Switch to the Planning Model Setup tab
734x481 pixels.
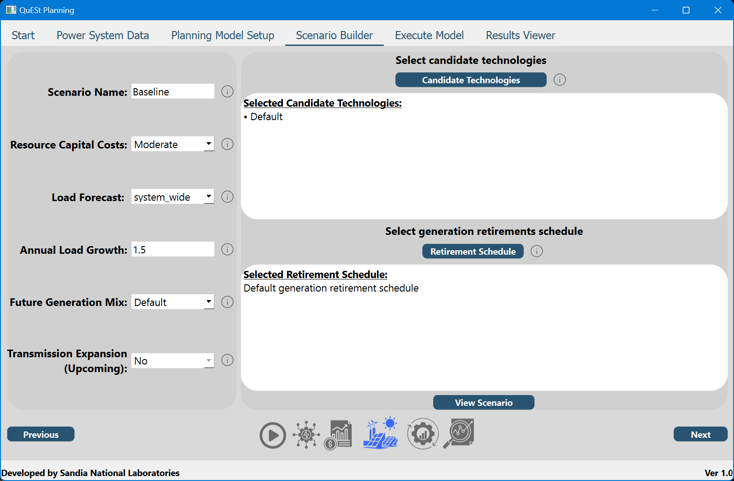tap(223, 36)
